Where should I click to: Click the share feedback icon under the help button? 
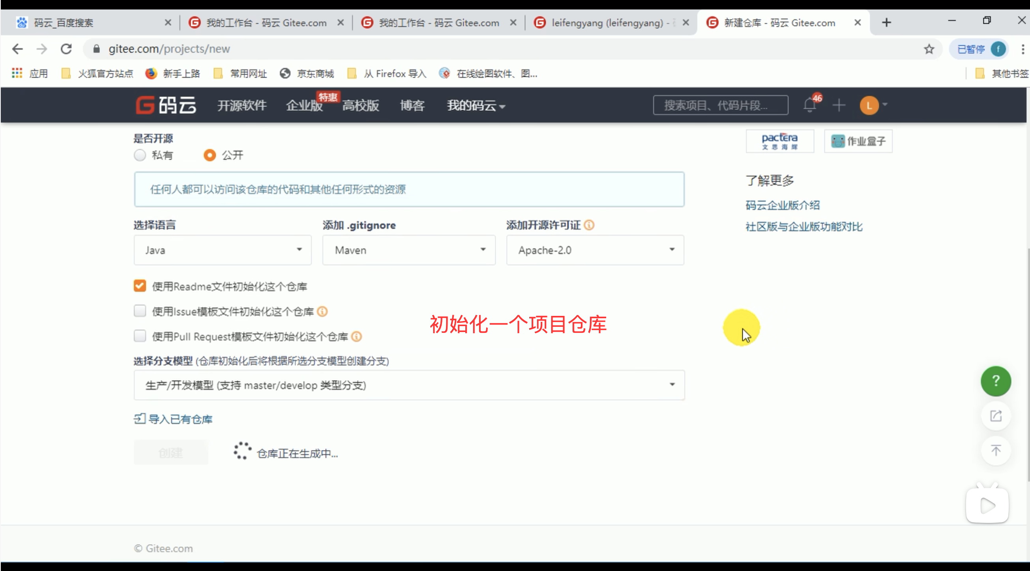(x=996, y=416)
